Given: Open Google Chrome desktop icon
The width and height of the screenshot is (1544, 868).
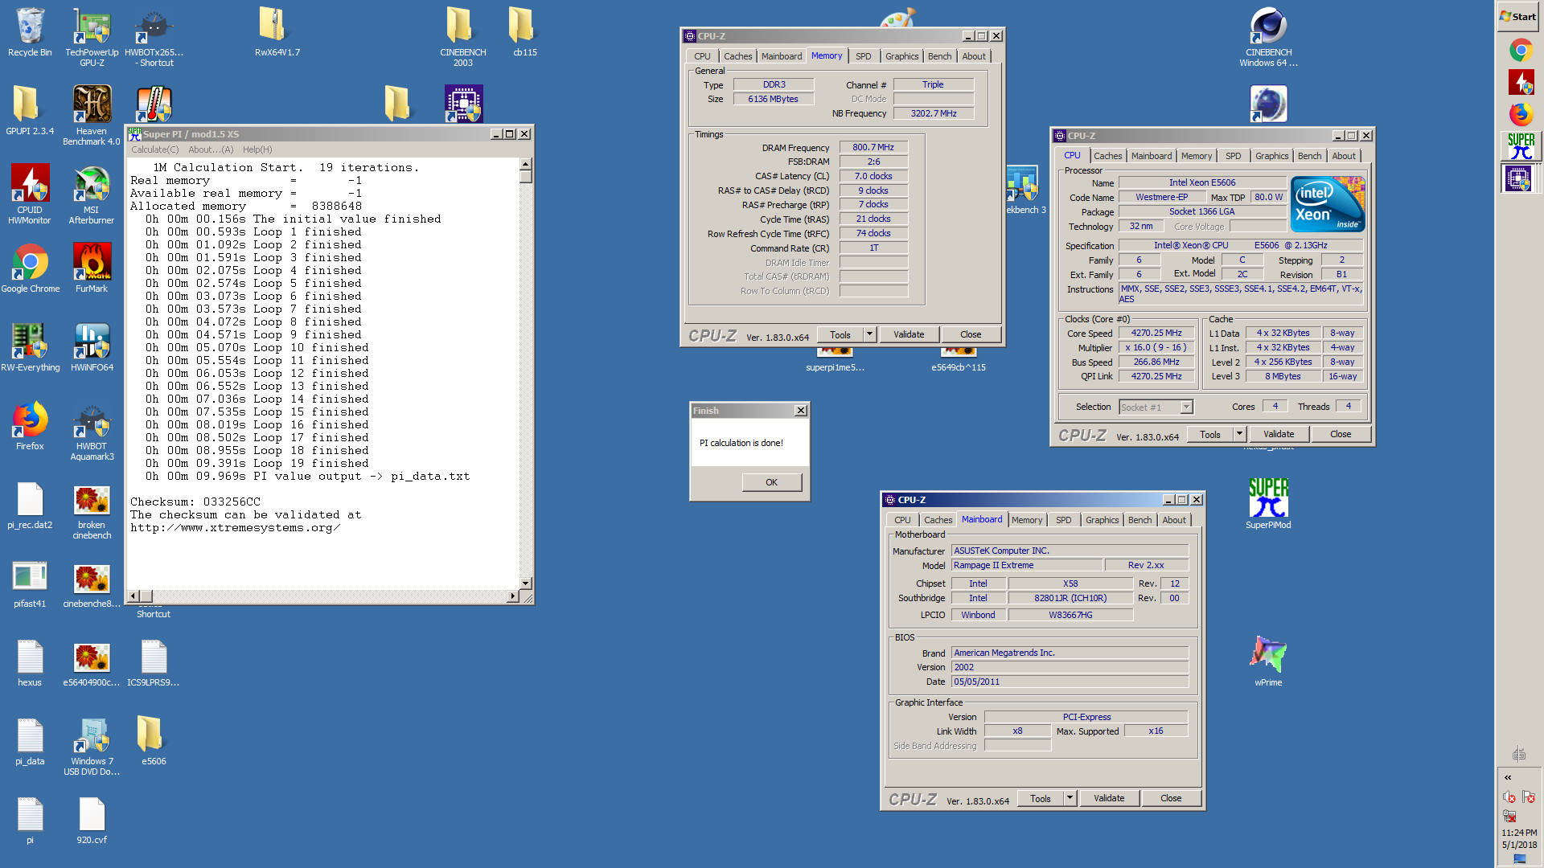Looking at the screenshot, I should (30, 268).
